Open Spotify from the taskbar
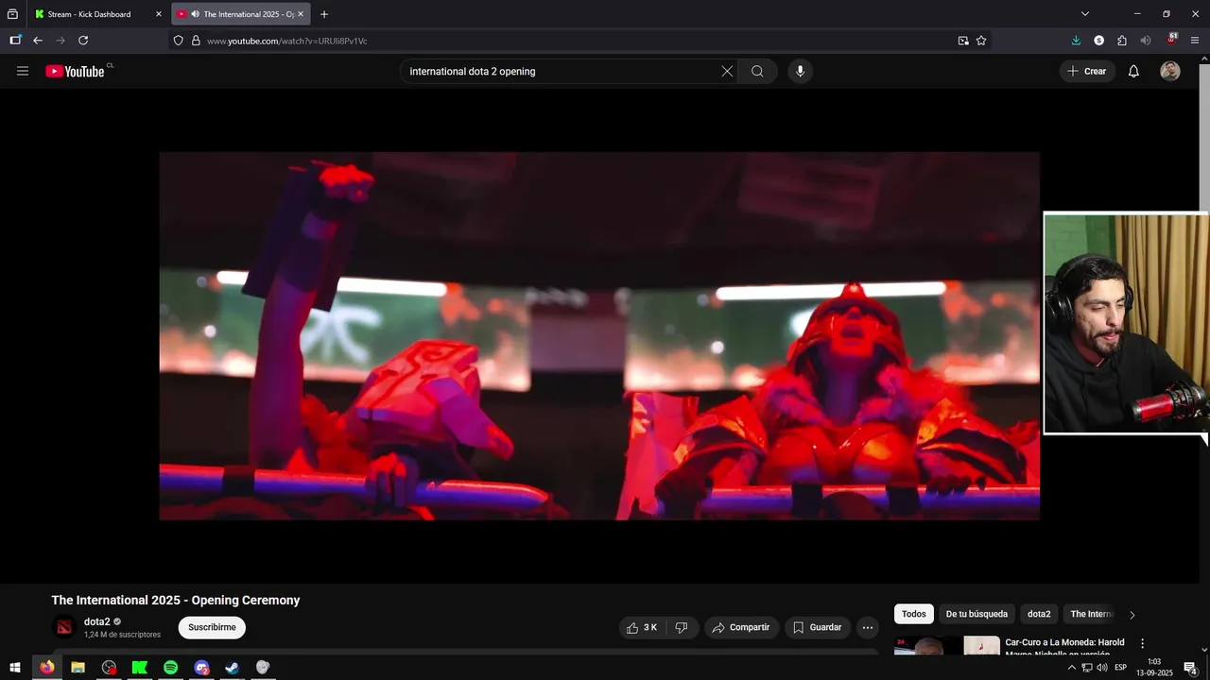 pyautogui.click(x=170, y=668)
